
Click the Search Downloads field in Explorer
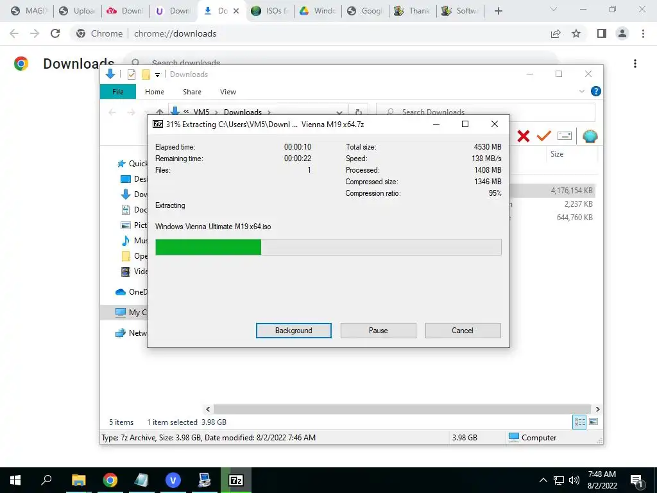tap(485, 112)
